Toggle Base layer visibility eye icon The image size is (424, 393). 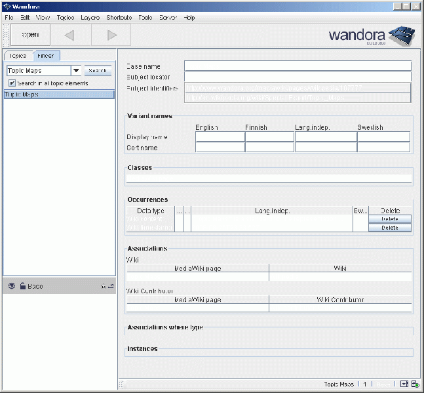tap(11, 286)
